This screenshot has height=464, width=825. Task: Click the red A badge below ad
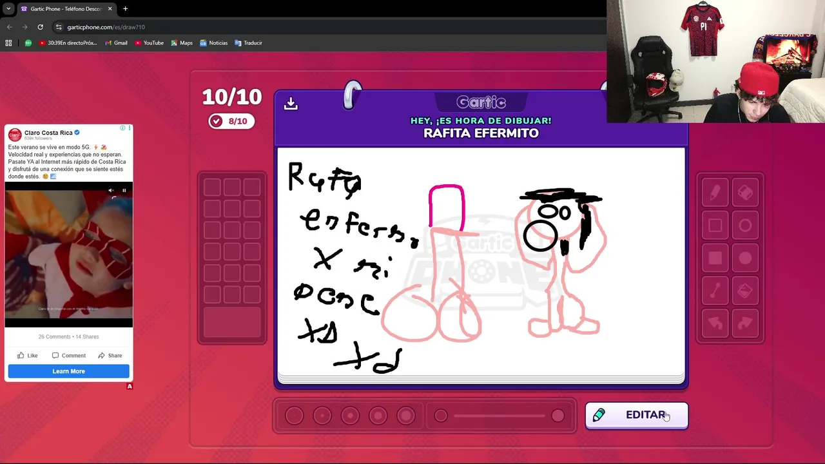pyautogui.click(x=130, y=386)
